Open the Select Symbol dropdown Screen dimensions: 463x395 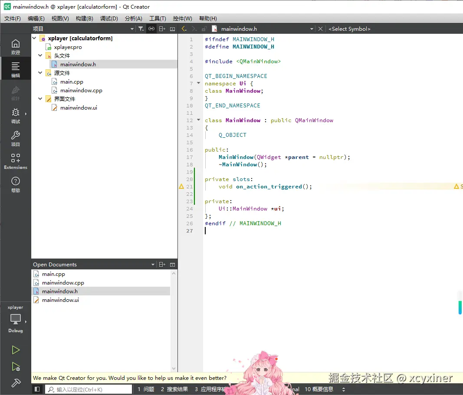[x=349, y=29]
